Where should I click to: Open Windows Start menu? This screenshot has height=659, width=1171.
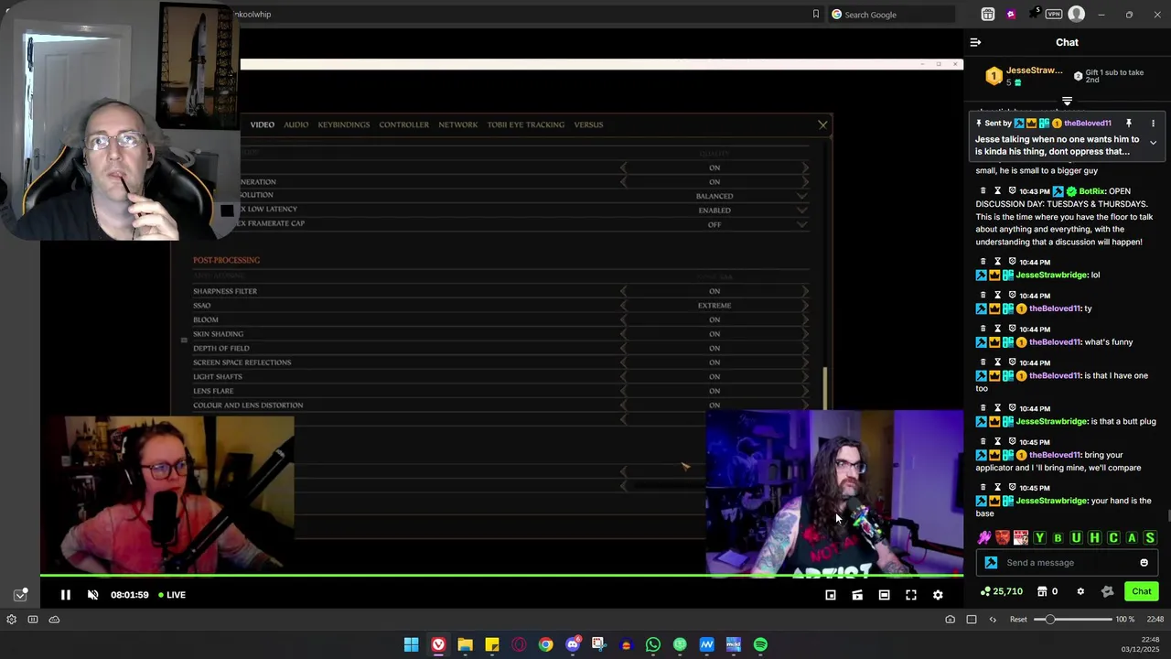412,644
